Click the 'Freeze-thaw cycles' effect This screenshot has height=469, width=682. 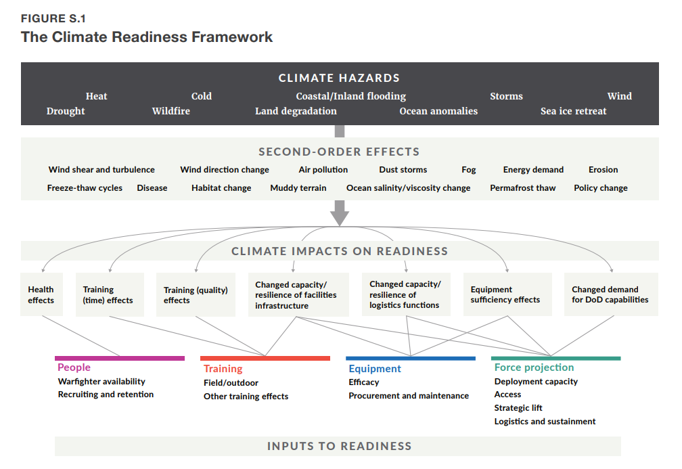pyautogui.click(x=85, y=188)
